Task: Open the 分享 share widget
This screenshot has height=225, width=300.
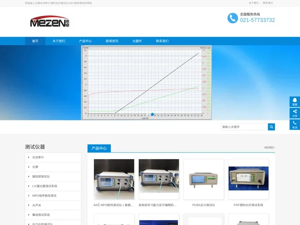Action: [295, 113]
